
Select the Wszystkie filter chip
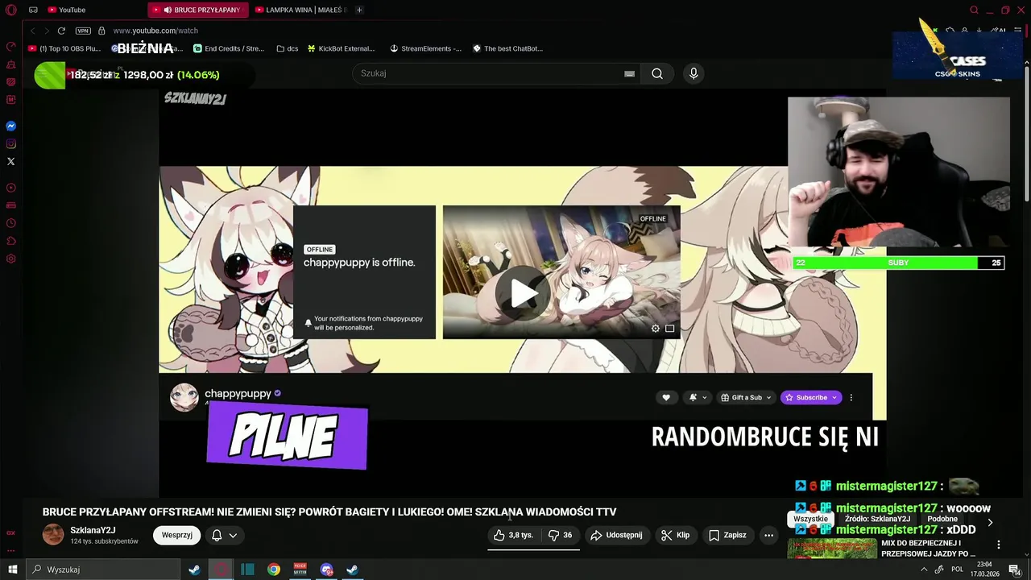[x=810, y=519]
